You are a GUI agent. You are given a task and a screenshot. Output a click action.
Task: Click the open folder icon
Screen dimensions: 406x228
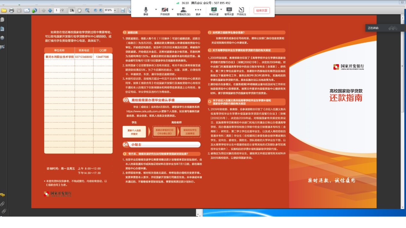click(x=4, y=10)
